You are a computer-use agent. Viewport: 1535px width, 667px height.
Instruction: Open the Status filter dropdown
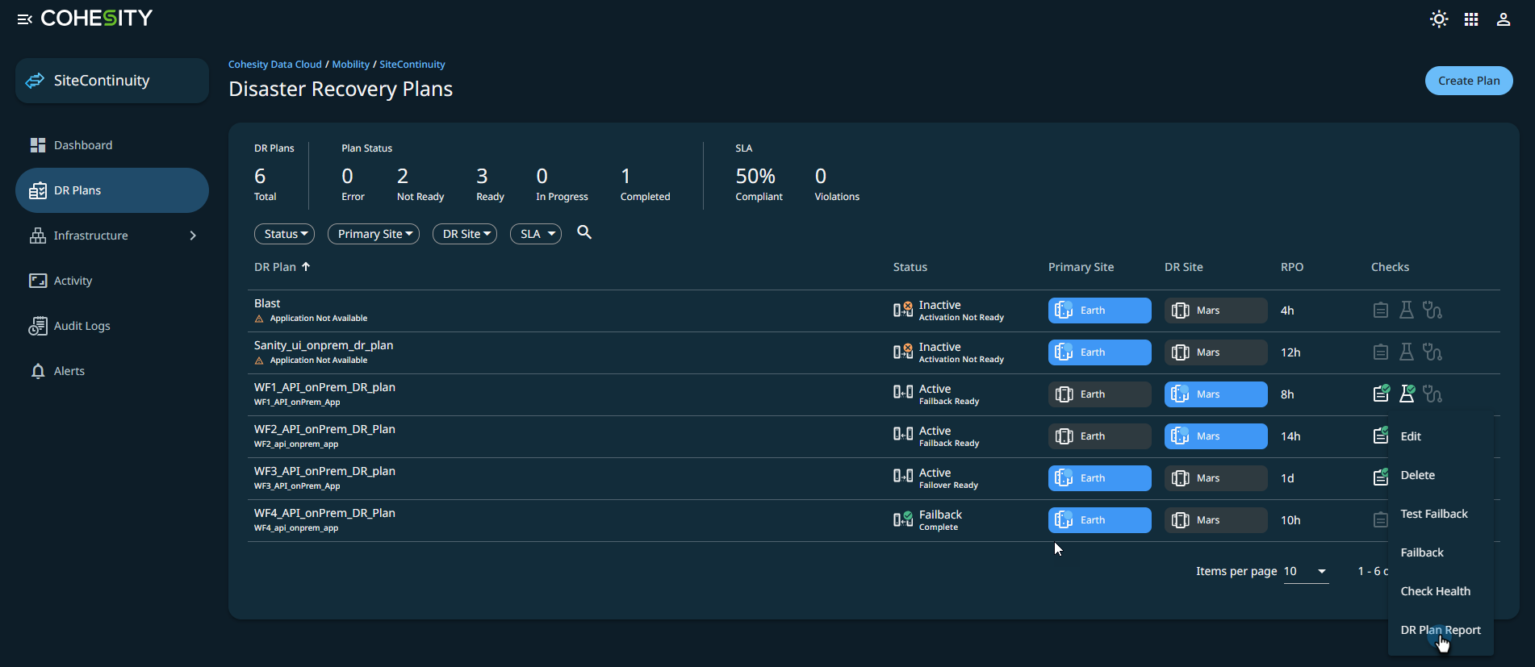[x=284, y=234]
